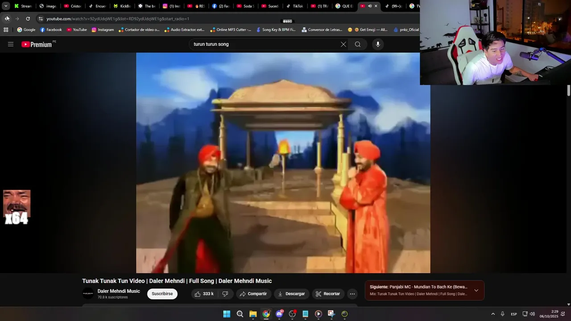Open the Daler Mehndi Music channel name
The height and width of the screenshot is (321, 571).
[x=119, y=291]
